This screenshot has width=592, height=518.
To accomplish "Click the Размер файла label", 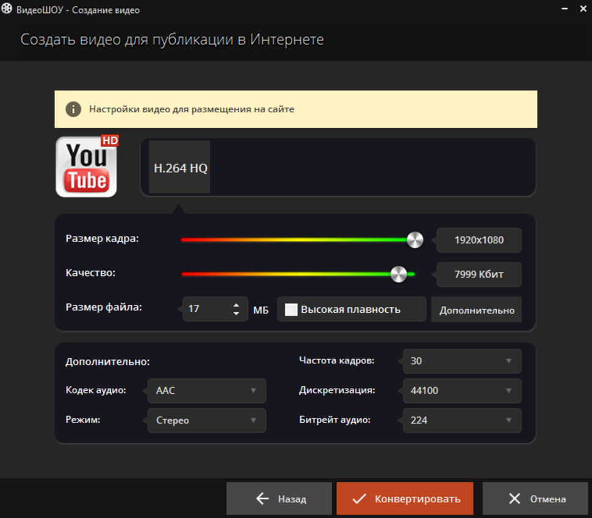I will point(104,307).
